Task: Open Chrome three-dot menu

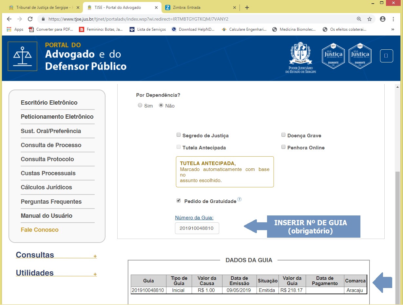Action: 393,19
